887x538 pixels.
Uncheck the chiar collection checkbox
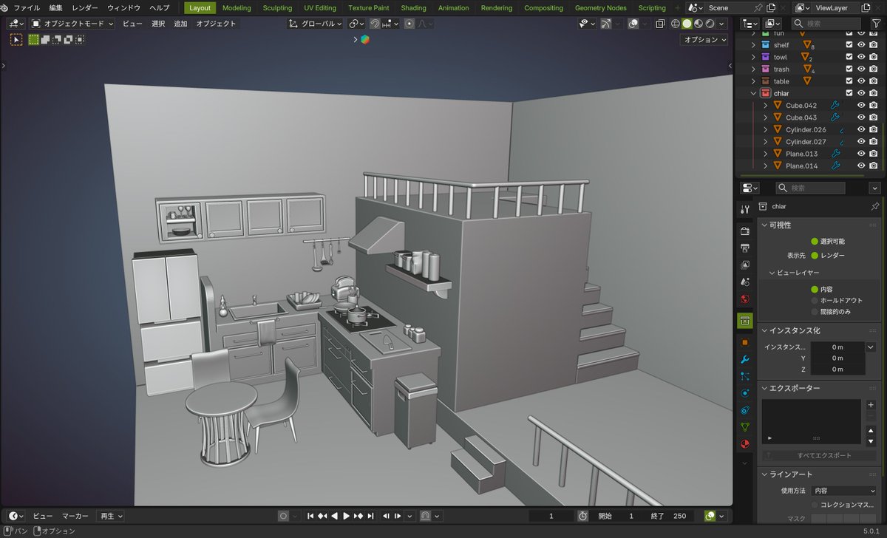pos(849,93)
